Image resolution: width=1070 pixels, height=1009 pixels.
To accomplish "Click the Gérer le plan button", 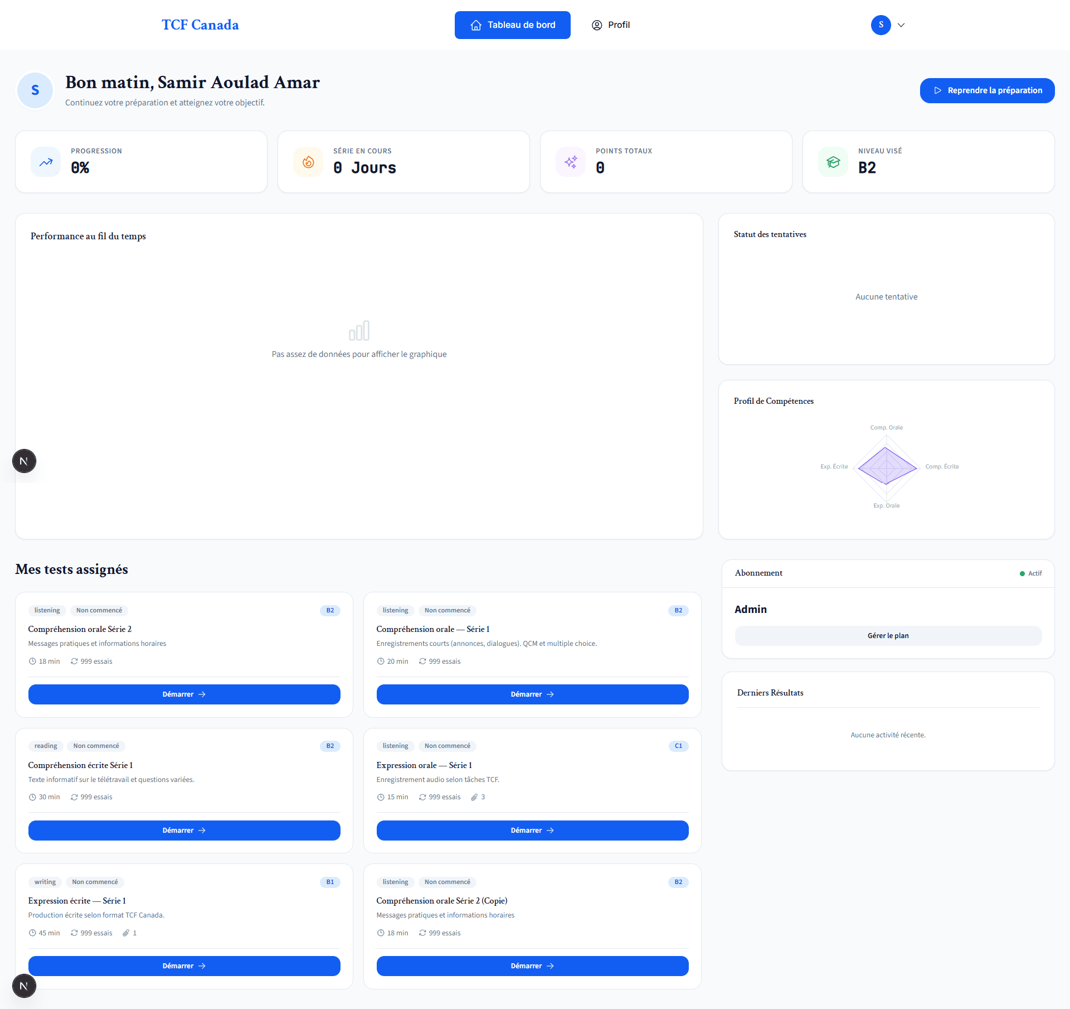I will pyautogui.click(x=888, y=636).
